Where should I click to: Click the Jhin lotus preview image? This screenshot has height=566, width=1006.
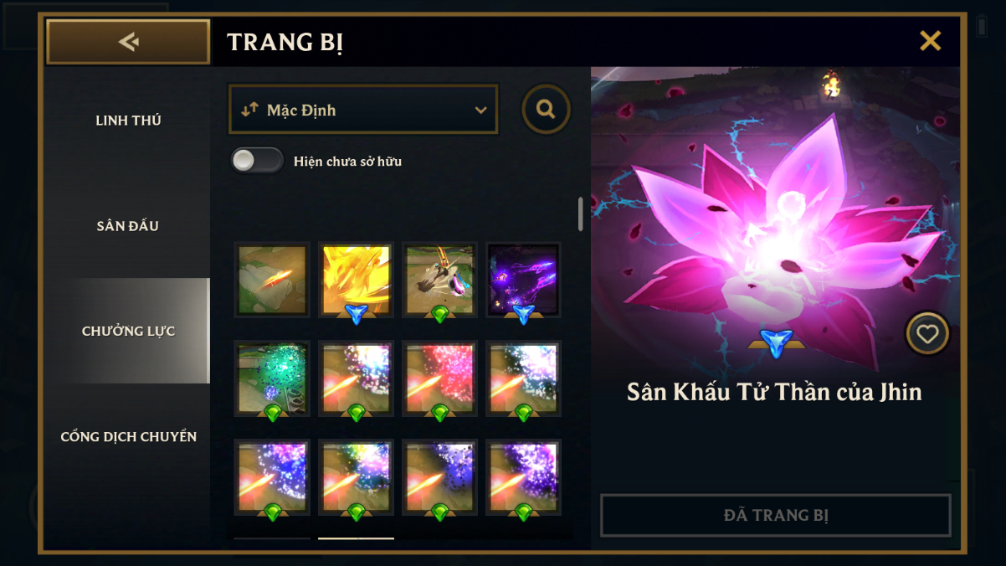[x=775, y=226]
